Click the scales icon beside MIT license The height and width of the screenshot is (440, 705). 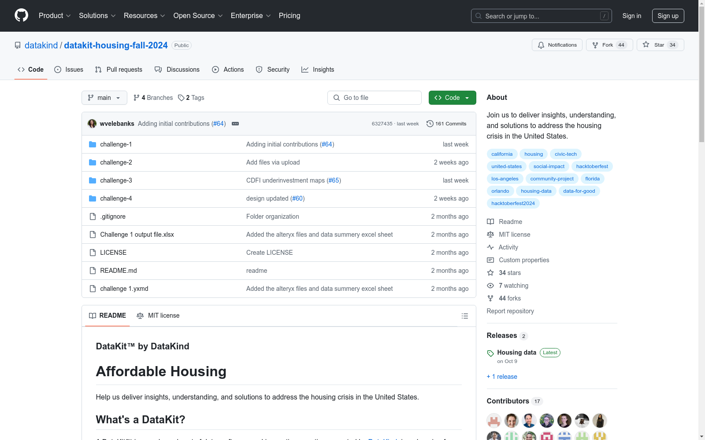click(490, 235)
